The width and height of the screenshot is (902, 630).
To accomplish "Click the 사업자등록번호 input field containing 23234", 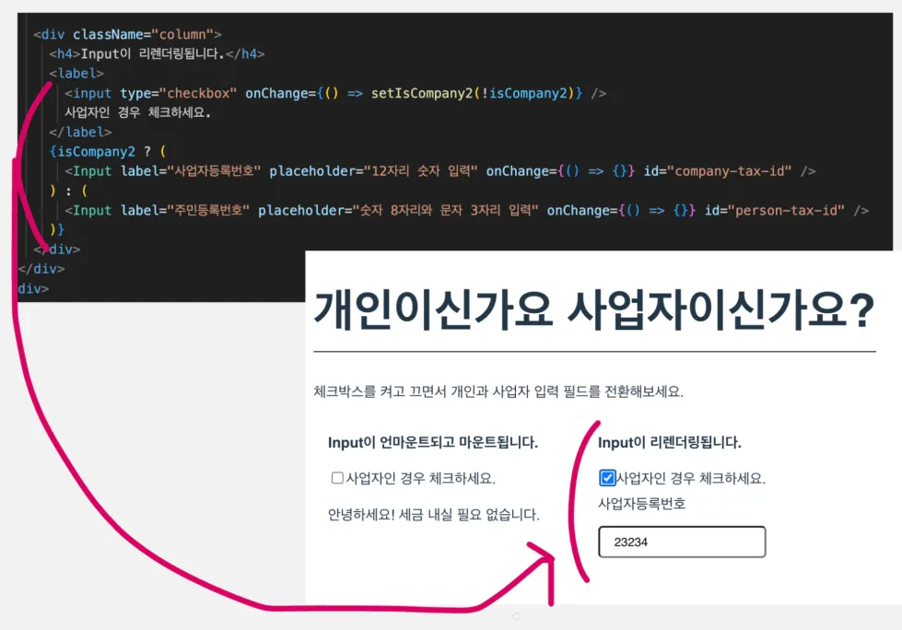I will (682, 542).
